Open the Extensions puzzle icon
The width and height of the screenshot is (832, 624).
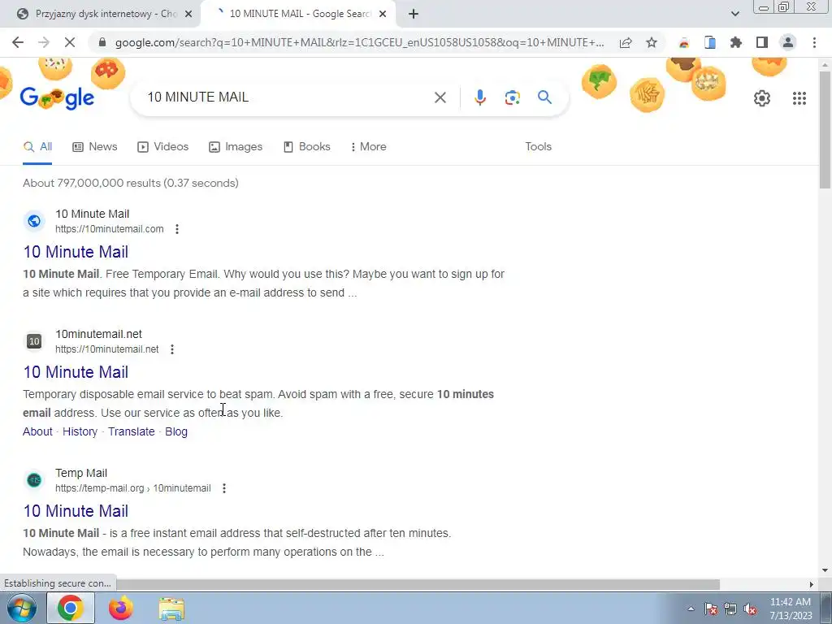click(736, 42)
